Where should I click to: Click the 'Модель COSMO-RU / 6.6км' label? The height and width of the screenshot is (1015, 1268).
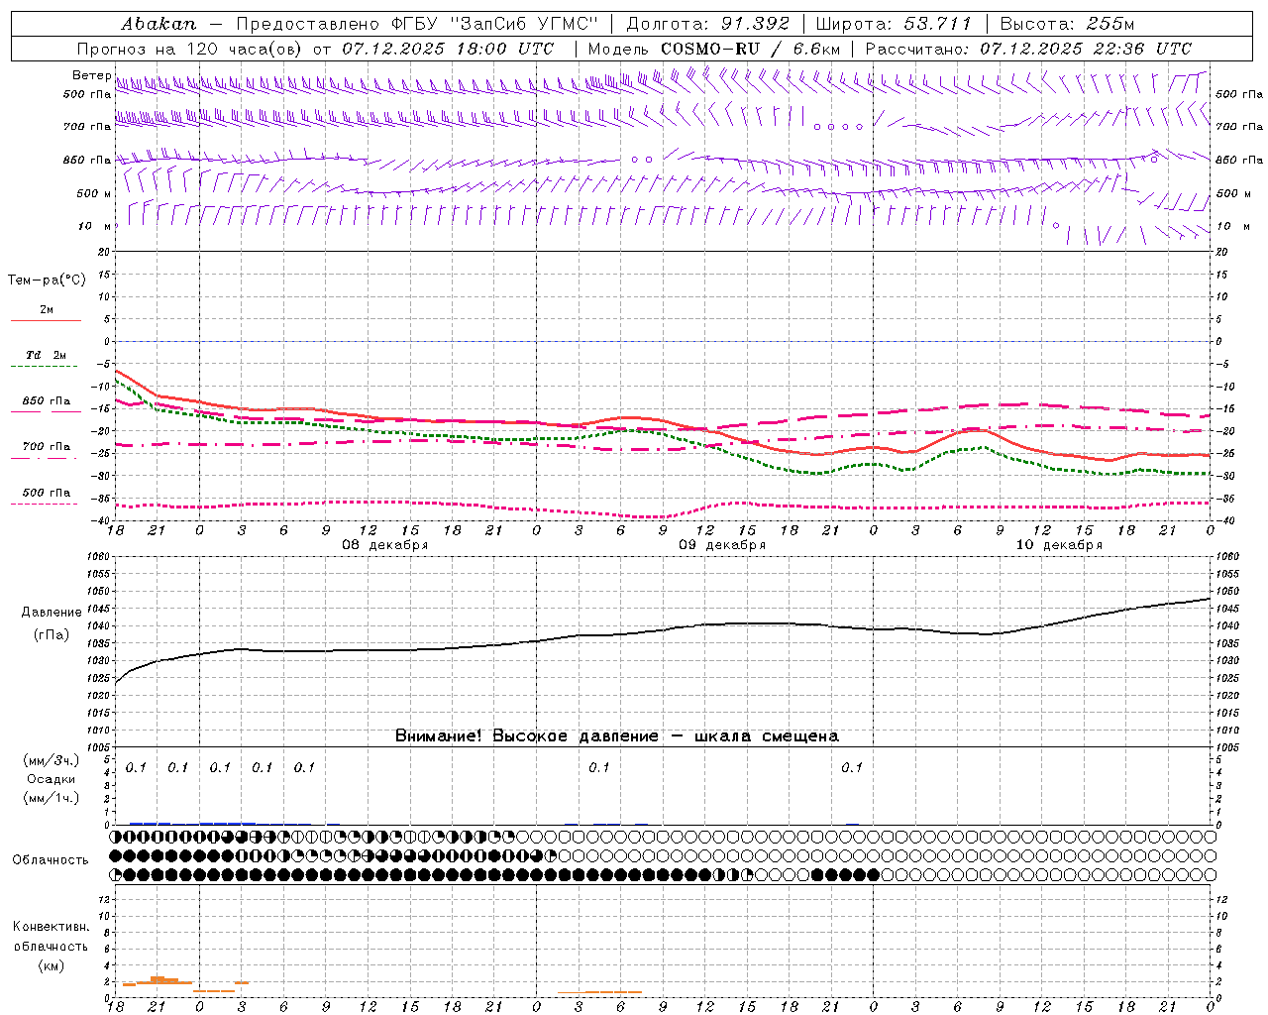coord(714,49)
